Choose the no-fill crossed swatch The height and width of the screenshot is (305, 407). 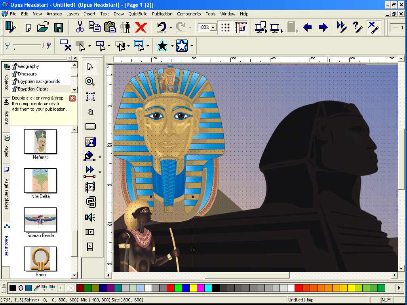point(70,288)
